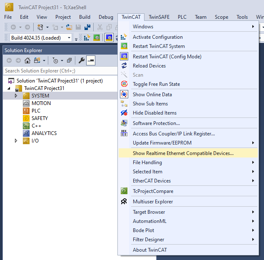Click the Solution Explorer wrench Properties icon

82,60
